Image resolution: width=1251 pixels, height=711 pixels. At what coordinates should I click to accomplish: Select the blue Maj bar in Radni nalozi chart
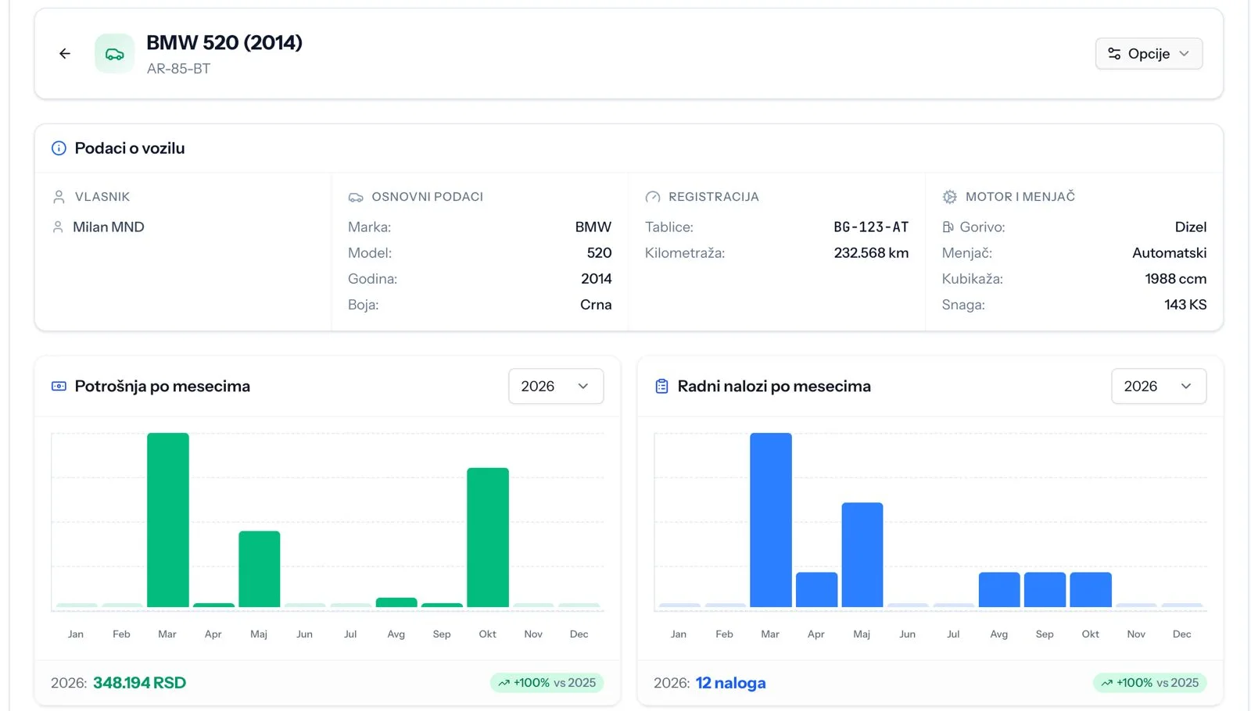coord(862,555)
